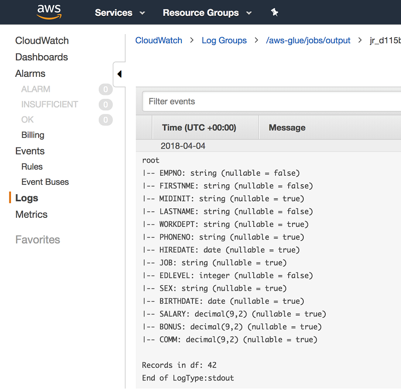Open Alarms in the sidebar

[31, 73]
